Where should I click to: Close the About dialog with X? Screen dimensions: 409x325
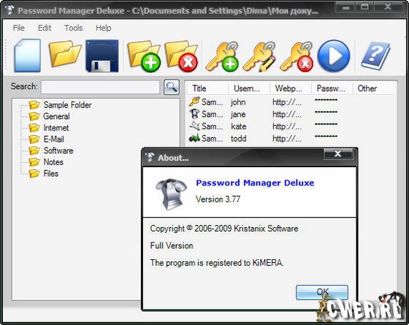pyautogui.click(x=338, y=153)
